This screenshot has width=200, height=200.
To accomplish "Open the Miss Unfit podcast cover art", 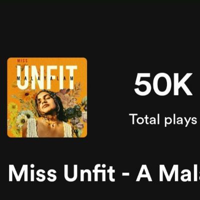I will tap(47, 97).
